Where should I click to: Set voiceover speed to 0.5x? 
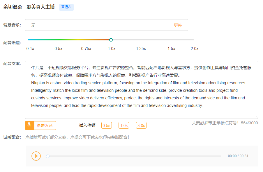point(58,40)
